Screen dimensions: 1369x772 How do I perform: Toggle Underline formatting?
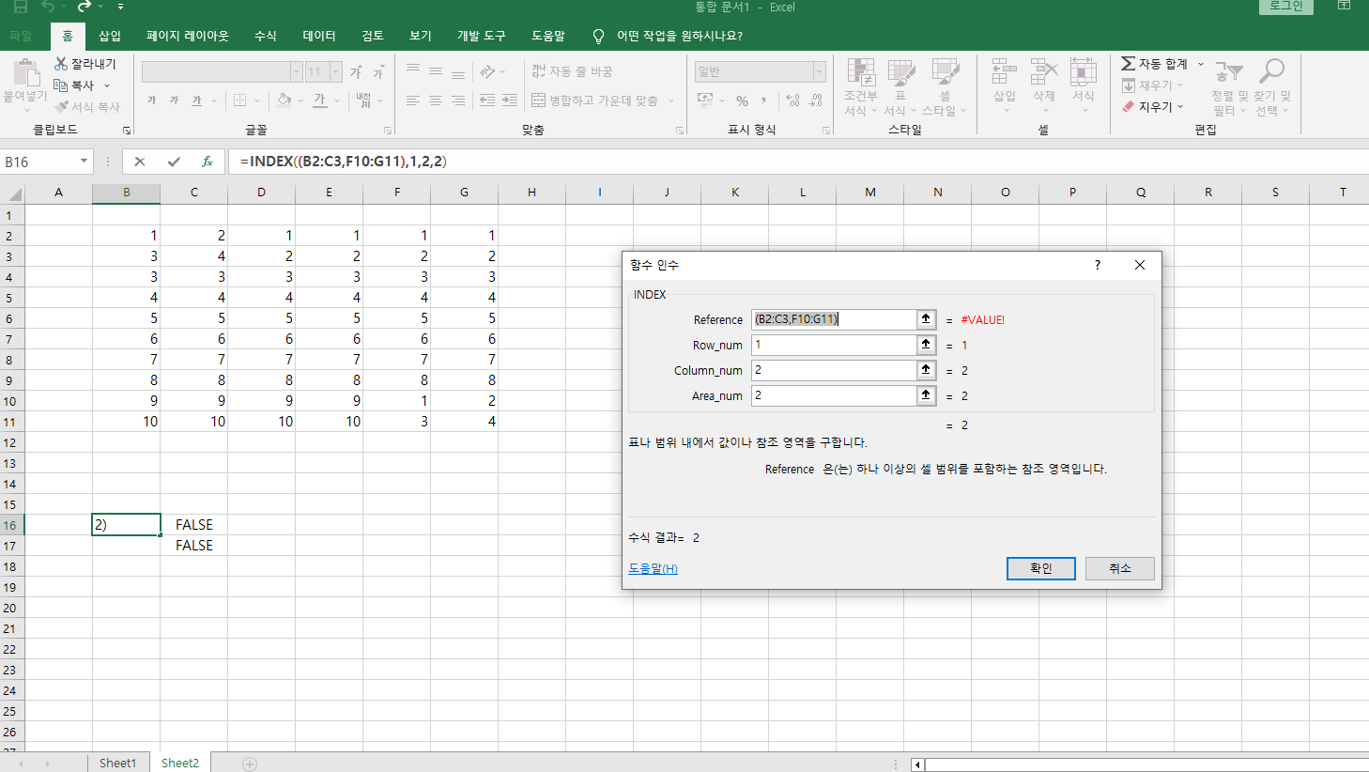click(197, 100)
